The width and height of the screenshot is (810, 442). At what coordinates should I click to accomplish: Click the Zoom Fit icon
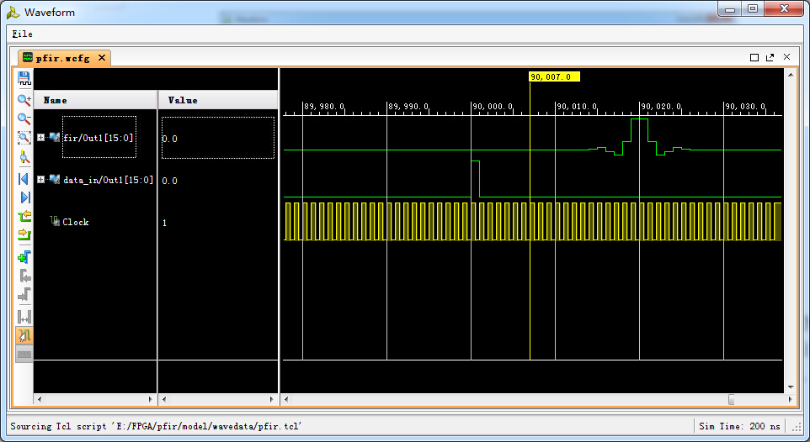[24, 138]
